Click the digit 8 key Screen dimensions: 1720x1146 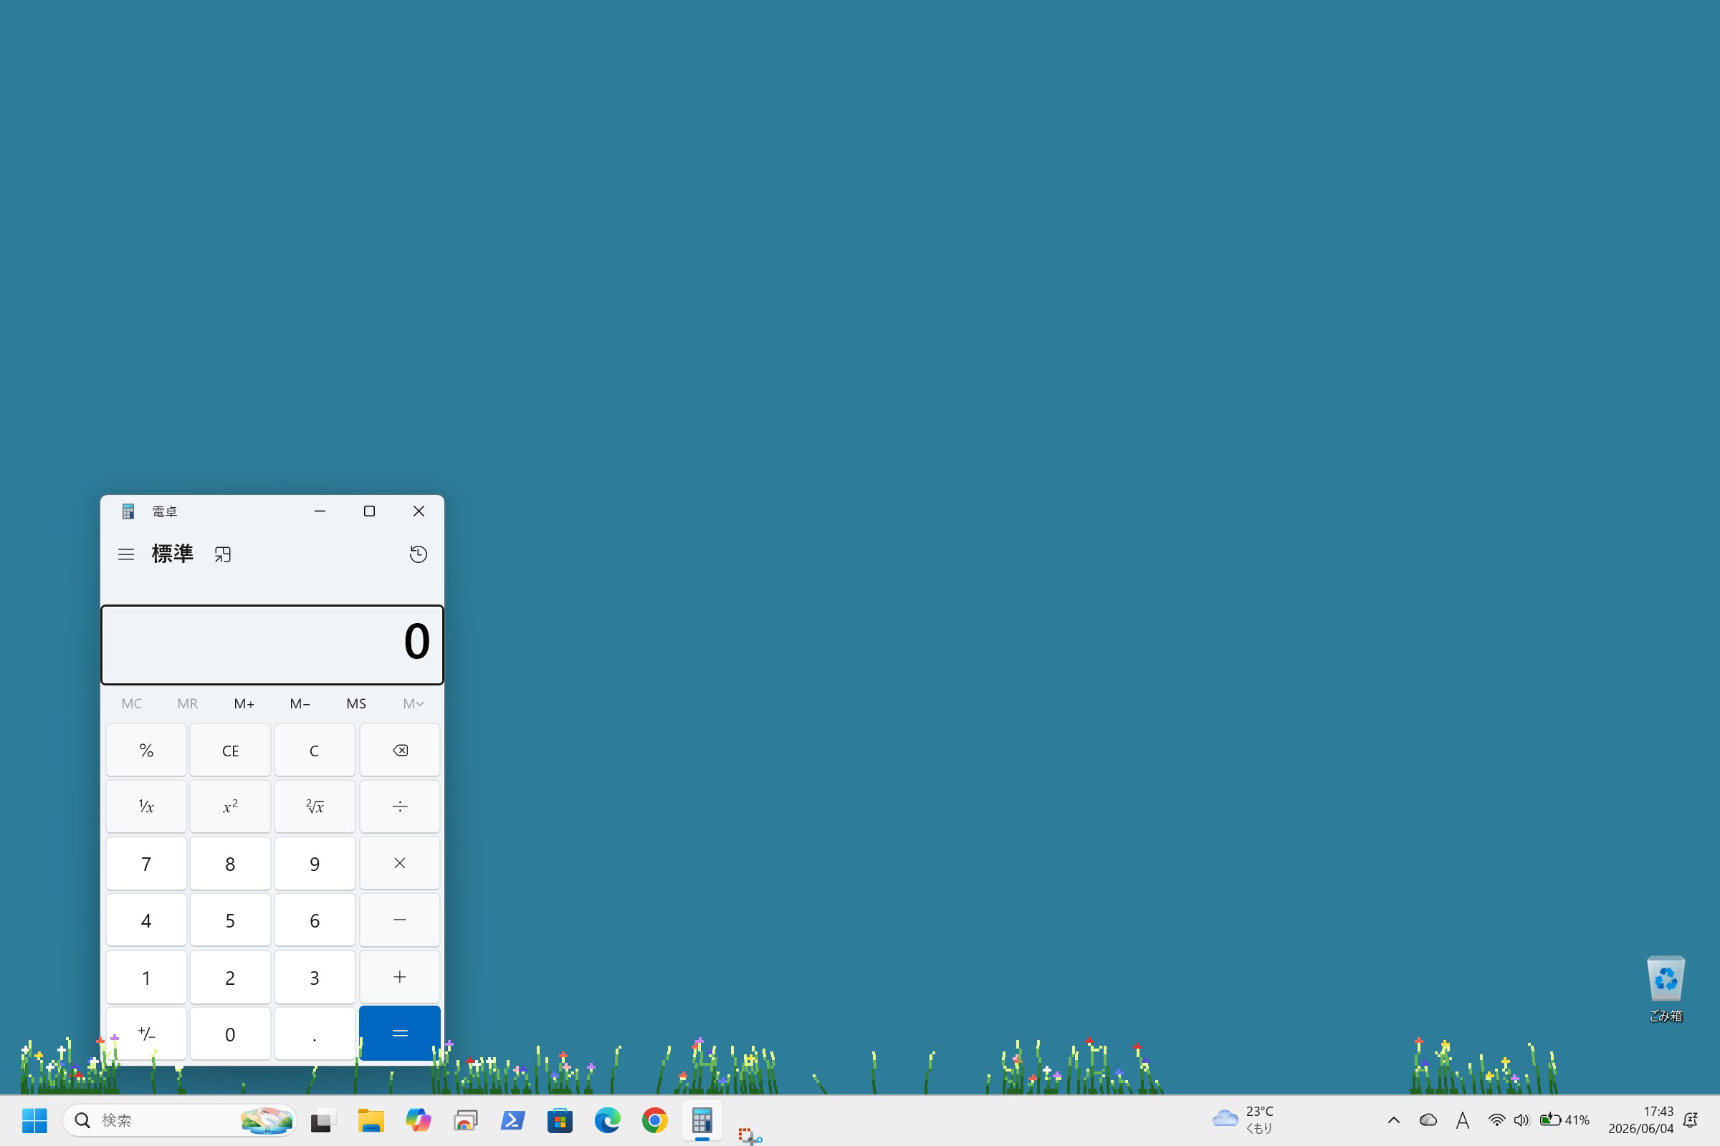[x=230, y=863]
